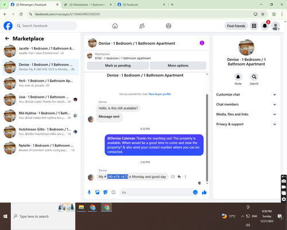Toggle the purple conversation information icon
The image size is (287, 230).
(x=202, y=43)
